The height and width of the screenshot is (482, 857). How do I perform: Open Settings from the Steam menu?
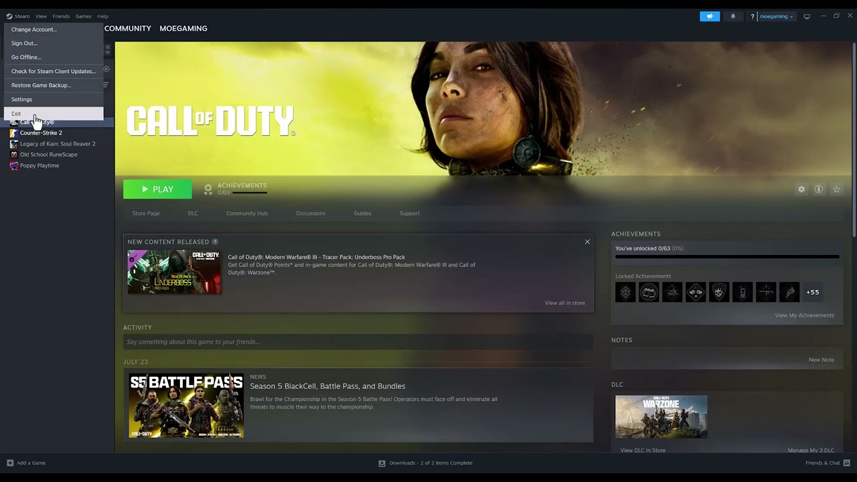54,100
